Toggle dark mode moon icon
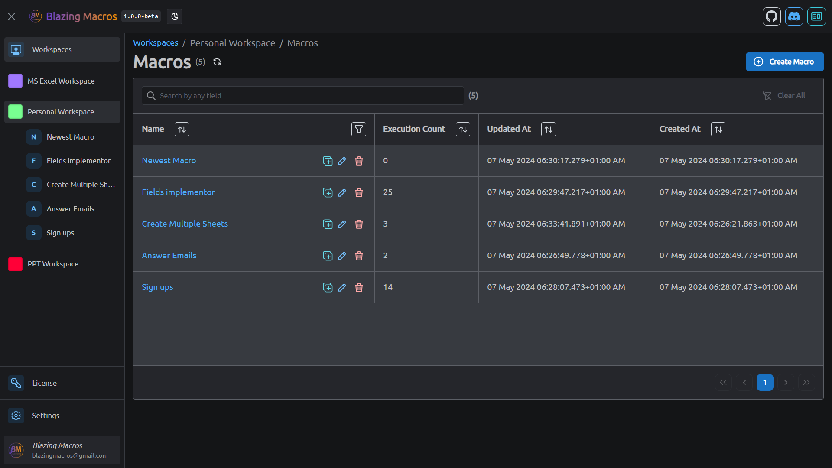This screenshot has width=832, height=468. click(175, 16)
